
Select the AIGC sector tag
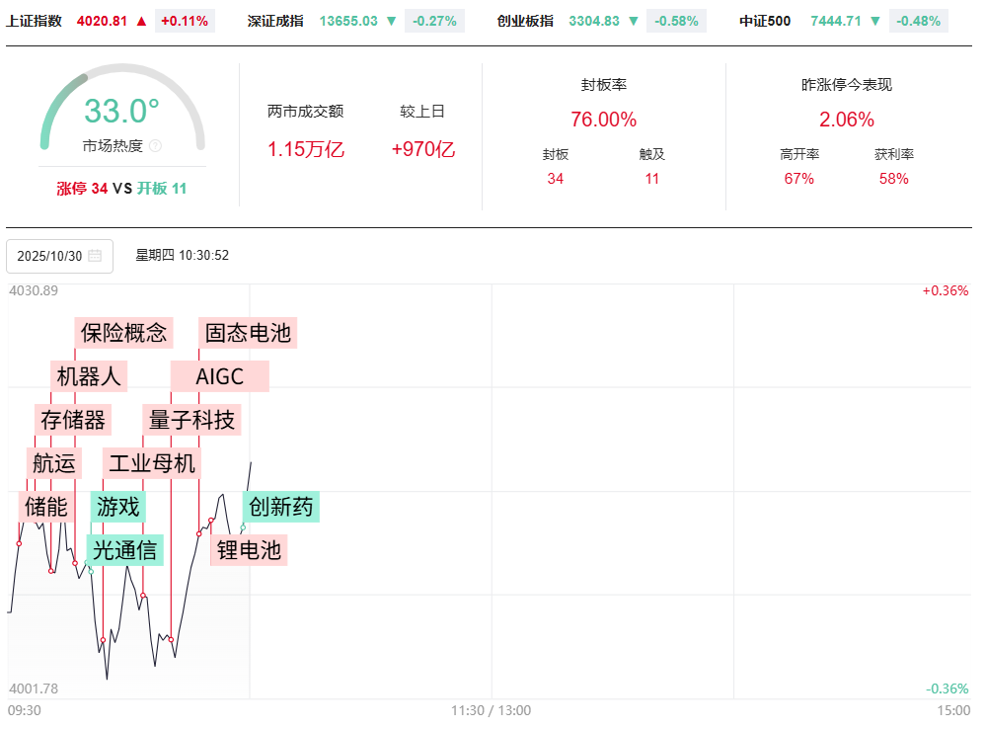coord(219,376)
